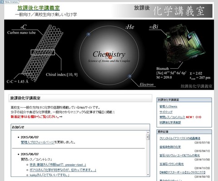
Task: Open 質問レス/コメントレス sidebar link
Action: tap(172, 117)
